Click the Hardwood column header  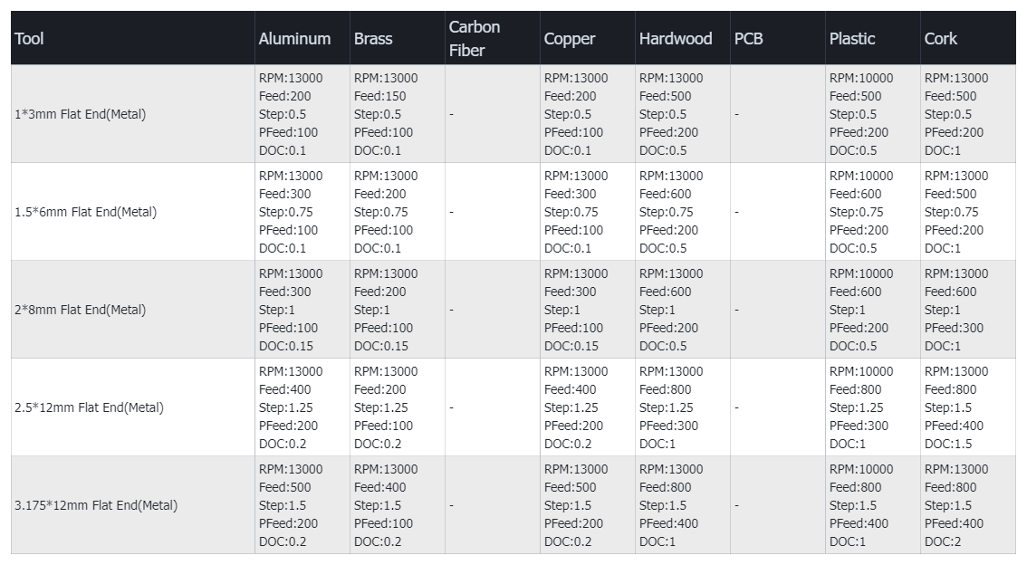click(676, 39)
